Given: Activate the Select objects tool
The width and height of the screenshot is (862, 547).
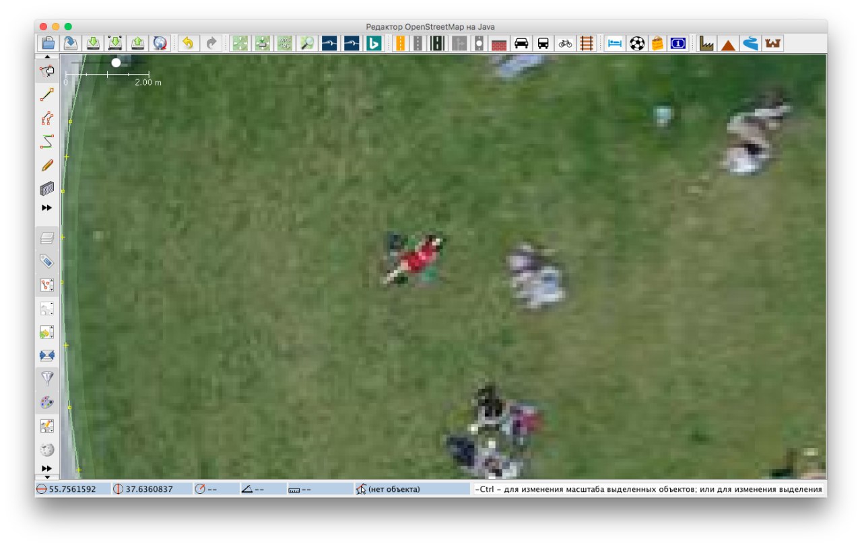Looking at the screenshot, I should pyautogui.click(x=47, y=71).
